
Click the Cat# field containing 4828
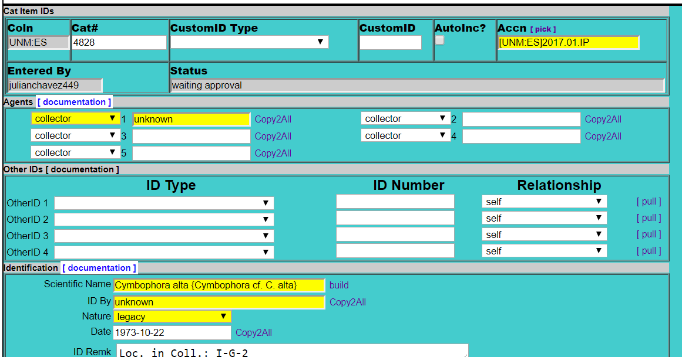point(119,43)
